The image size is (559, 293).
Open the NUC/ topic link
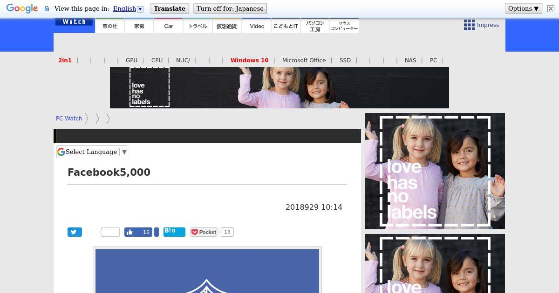tap(183, 60)
